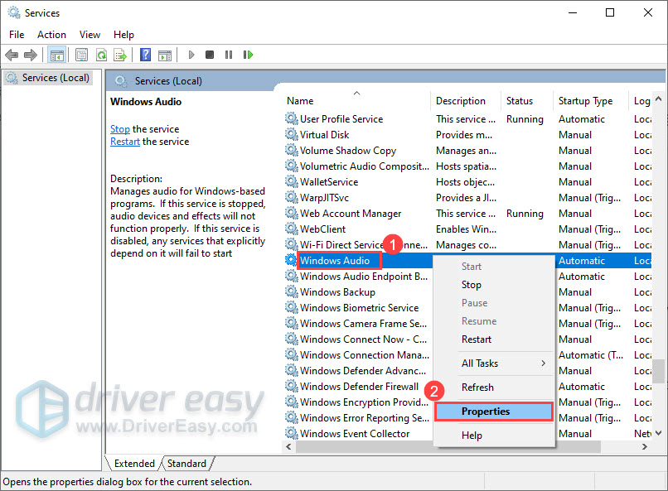The width and height of the screenshot is (668, 491).
Task: Select Restart in the context menu
Action: click(477, 339)
